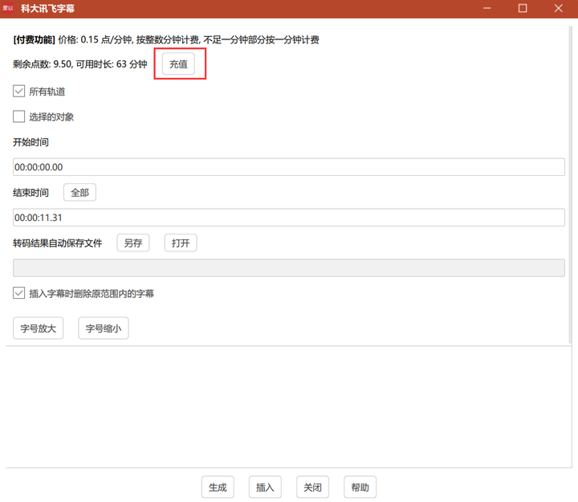Click the 开始时间 field showing 00:00:00.00
The height and width of the screenshot is (502, 578).
tap(289, 167)
